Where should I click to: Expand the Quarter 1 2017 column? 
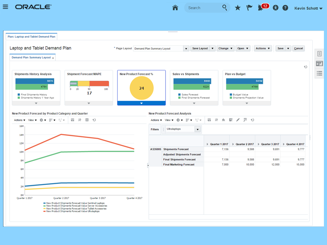click(208, 144)
